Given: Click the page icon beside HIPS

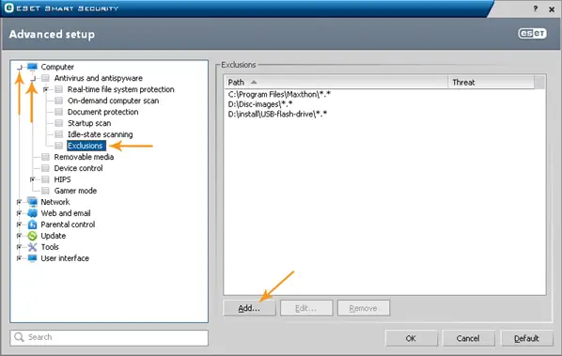Looking at the screenshot, I should coord(45,179).
